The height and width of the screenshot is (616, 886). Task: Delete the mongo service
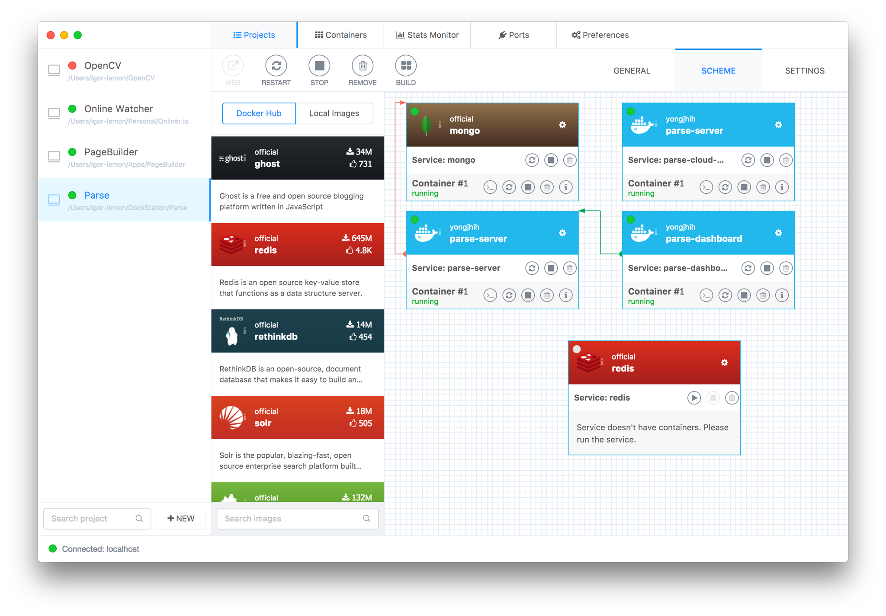click(570, 160)
